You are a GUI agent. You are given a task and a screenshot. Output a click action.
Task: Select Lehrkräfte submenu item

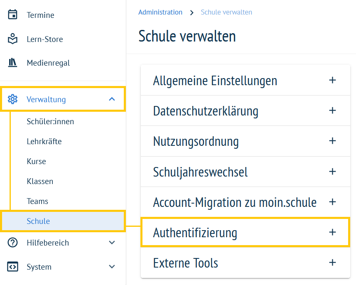point(44,142)
